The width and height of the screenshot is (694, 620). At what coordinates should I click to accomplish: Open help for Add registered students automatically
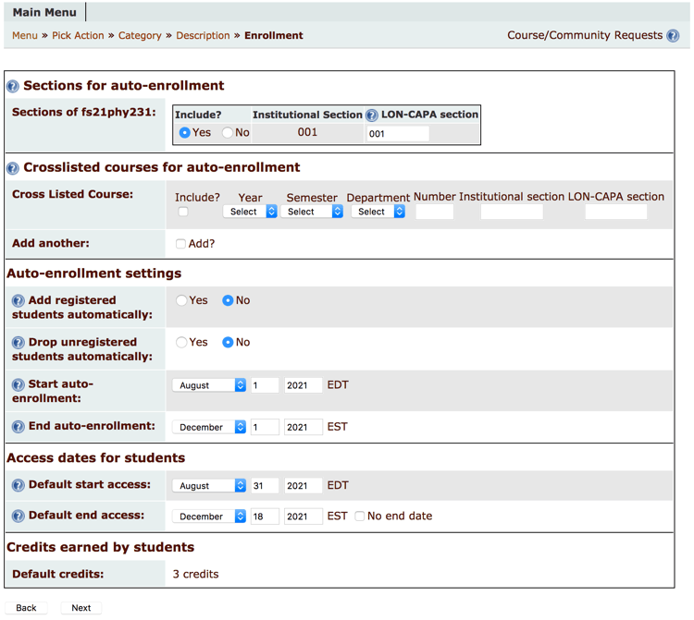point(19,300)
